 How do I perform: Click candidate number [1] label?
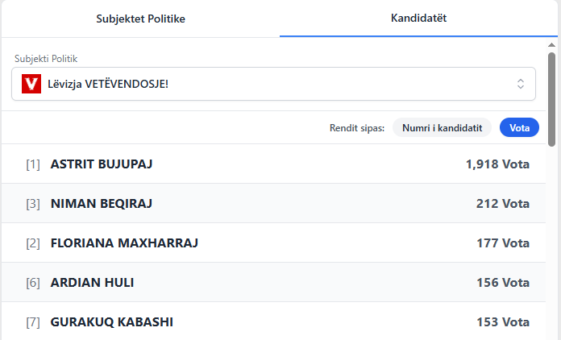click(33, 164)
